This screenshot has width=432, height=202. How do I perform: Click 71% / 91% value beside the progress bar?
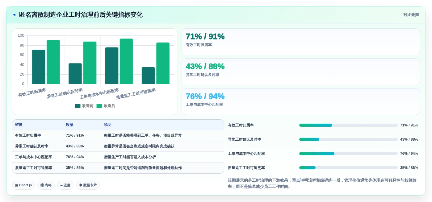coord(409,125)
